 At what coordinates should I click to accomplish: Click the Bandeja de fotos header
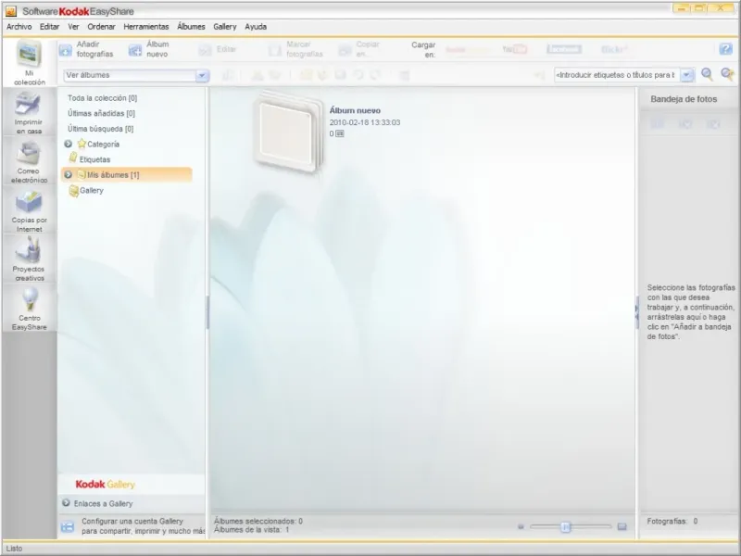point(684,99)
